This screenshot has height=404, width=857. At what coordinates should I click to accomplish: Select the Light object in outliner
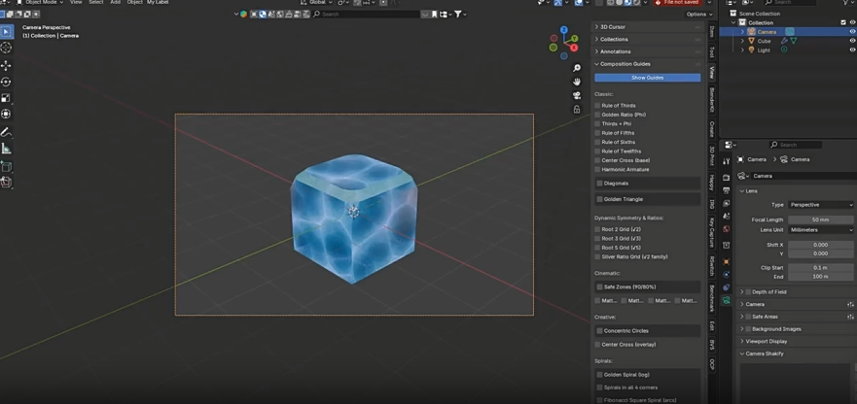[764, 50]
